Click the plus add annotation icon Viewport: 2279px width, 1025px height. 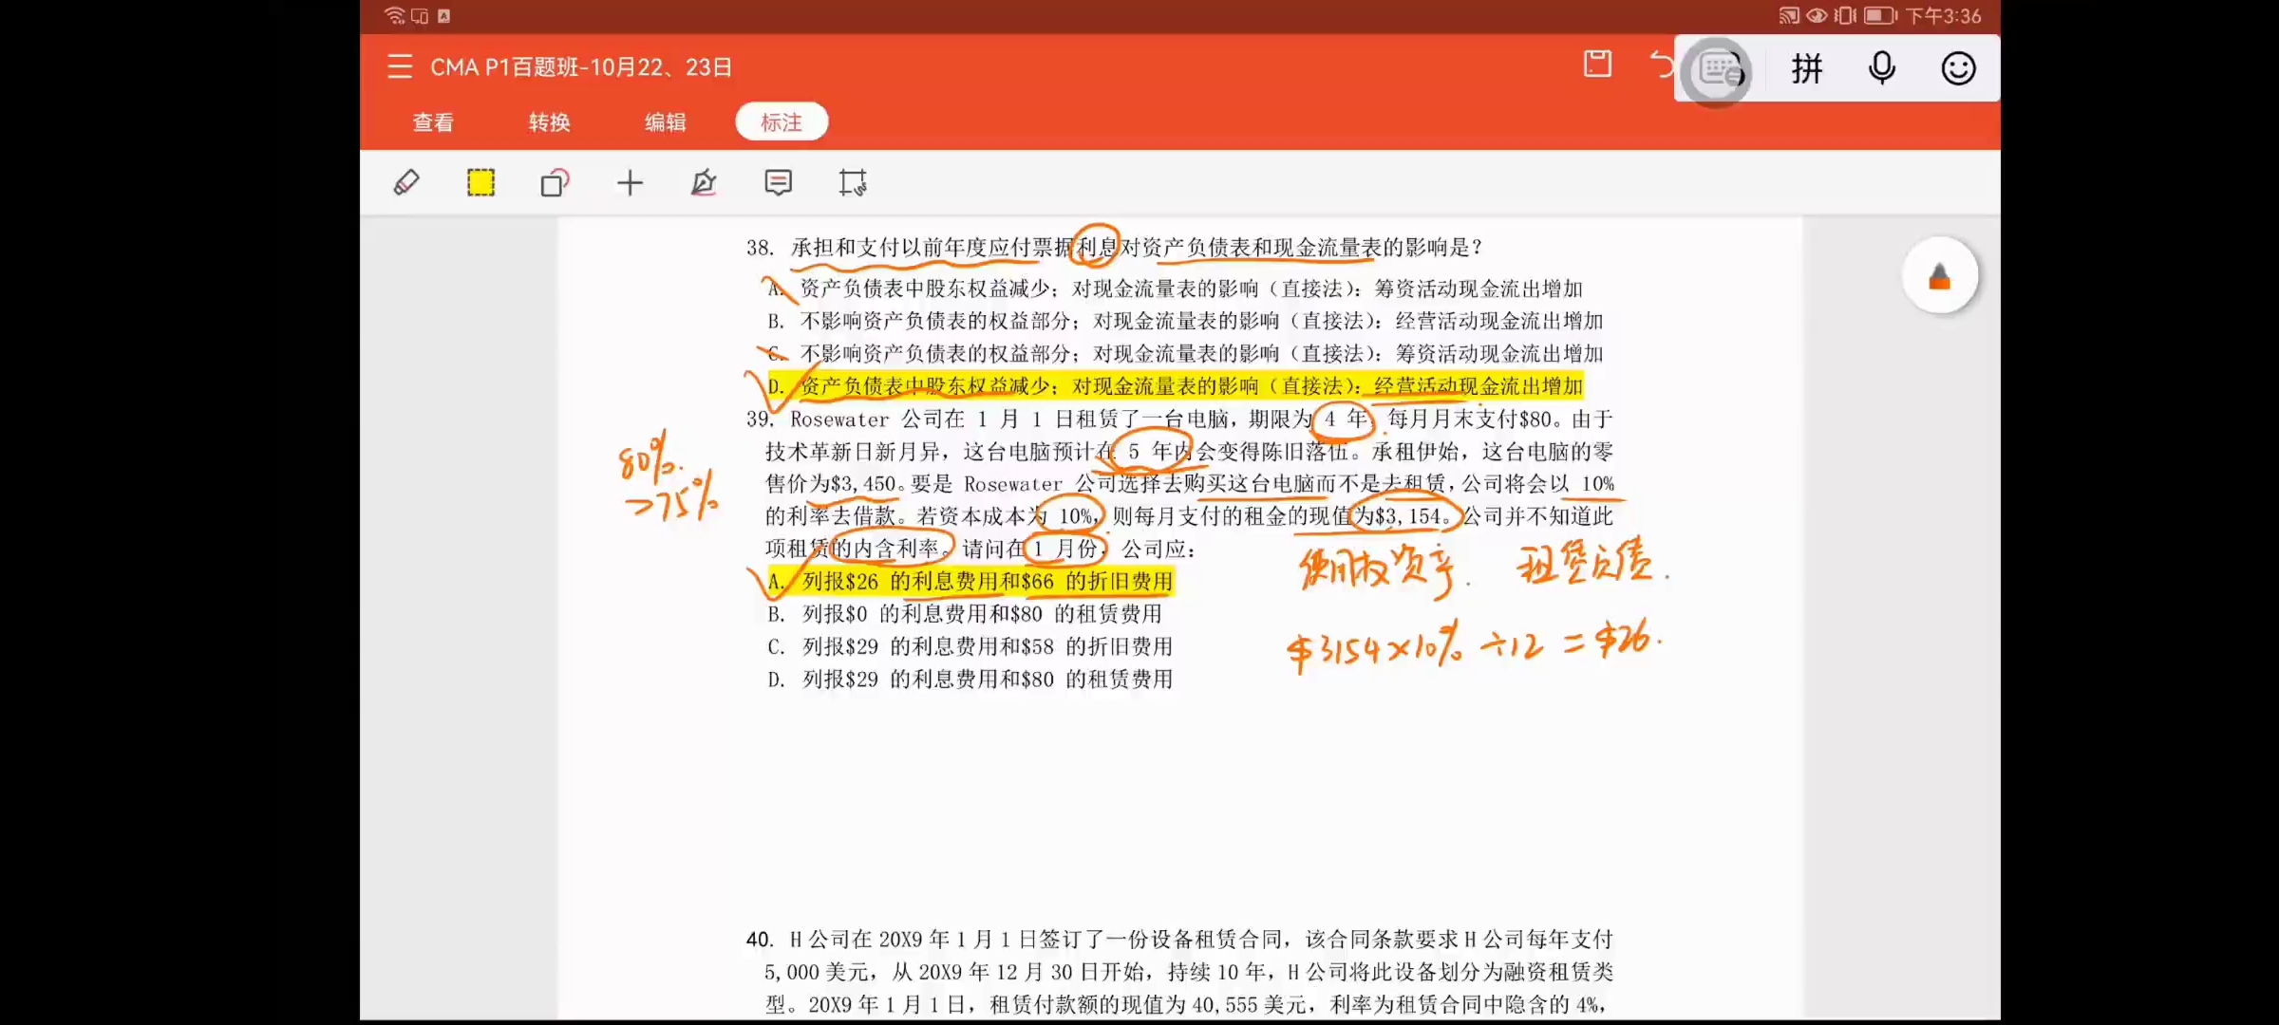pyautogui.click(x=630, y=182)
